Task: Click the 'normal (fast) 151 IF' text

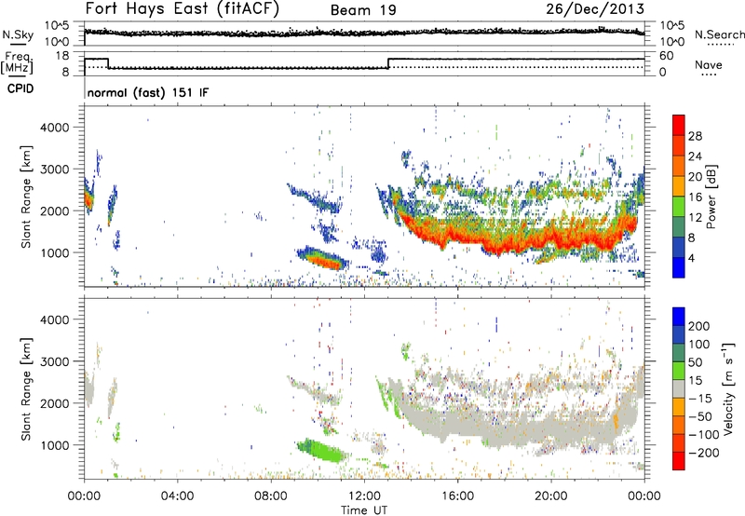Action: click(x=148, y=92)
